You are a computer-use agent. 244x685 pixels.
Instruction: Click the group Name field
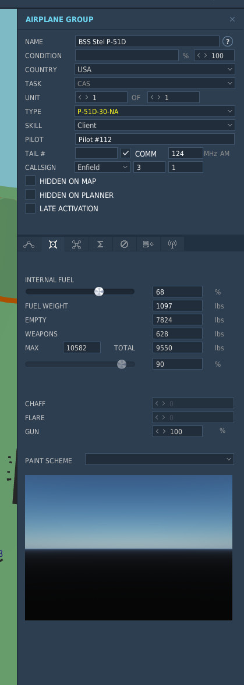tap(147, 41)
